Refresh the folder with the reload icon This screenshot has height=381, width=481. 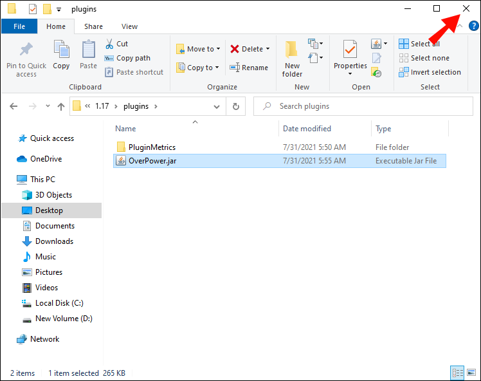coord(235,106)
